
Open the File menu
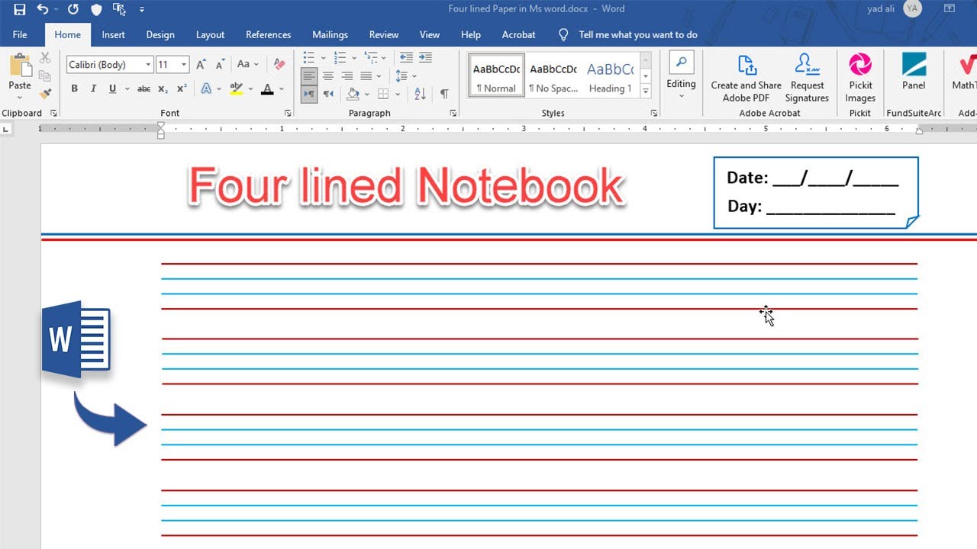tap(20, 34)
